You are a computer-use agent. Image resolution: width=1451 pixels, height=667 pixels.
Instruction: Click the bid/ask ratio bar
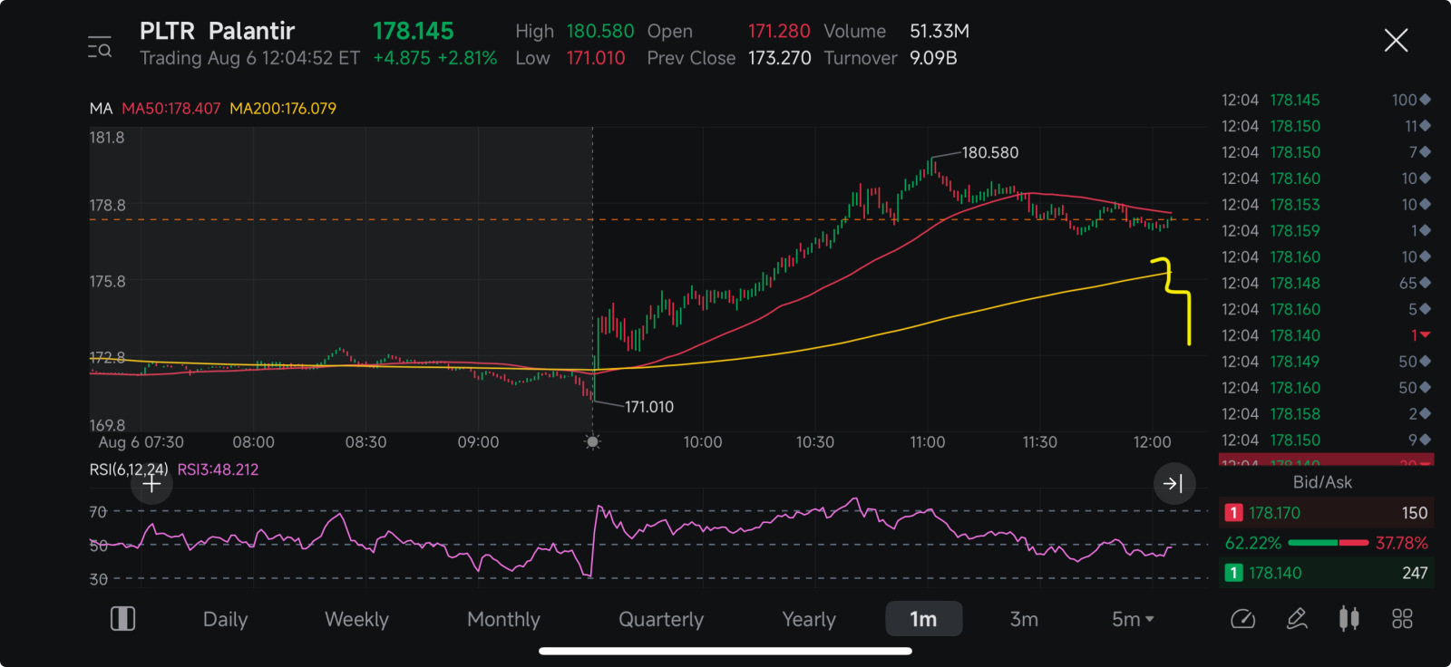click(1328, 543)
